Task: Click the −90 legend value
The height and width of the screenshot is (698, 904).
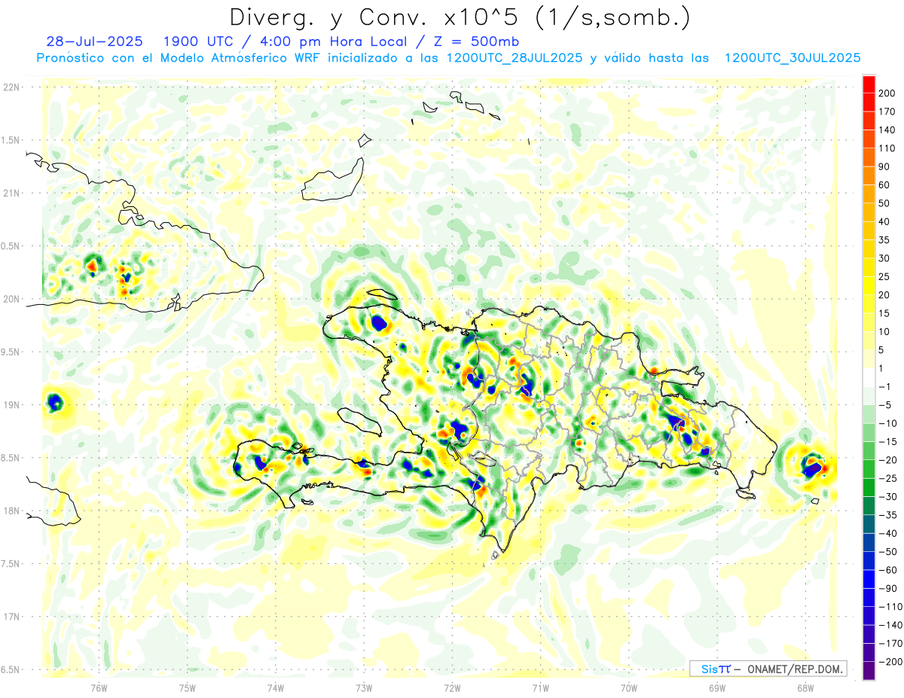Action: (887, 589)
